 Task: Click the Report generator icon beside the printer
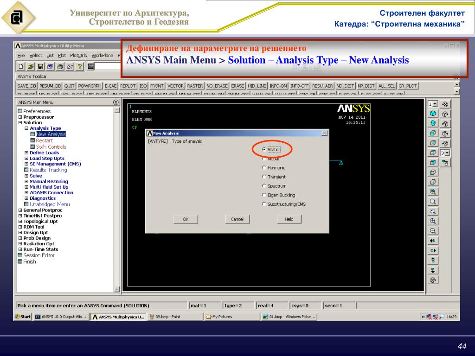point(70,66)
